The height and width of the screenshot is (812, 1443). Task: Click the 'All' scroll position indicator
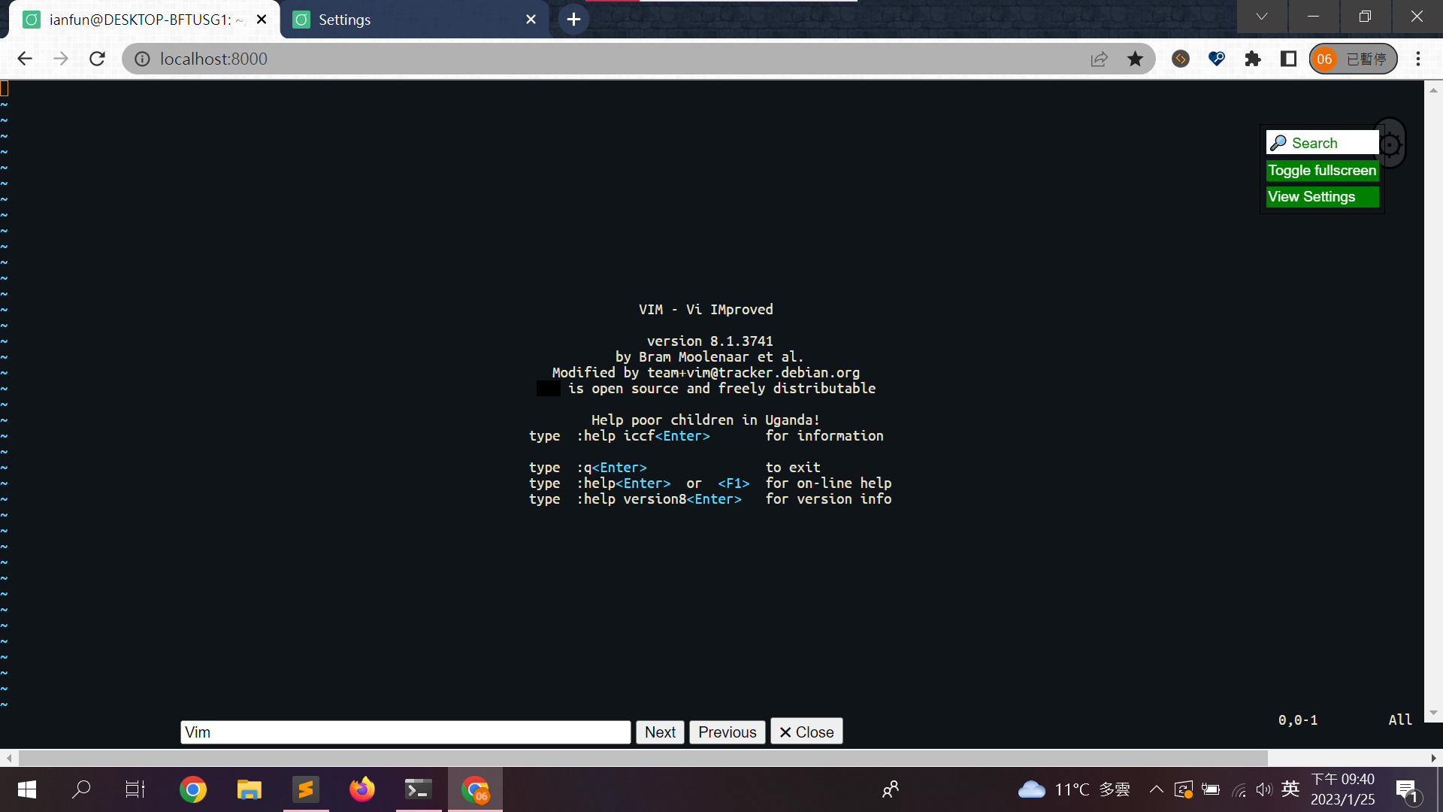[x=1400, y=720]
